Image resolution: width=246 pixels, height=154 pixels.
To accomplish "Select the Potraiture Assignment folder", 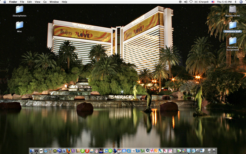I will pos(233,44).
